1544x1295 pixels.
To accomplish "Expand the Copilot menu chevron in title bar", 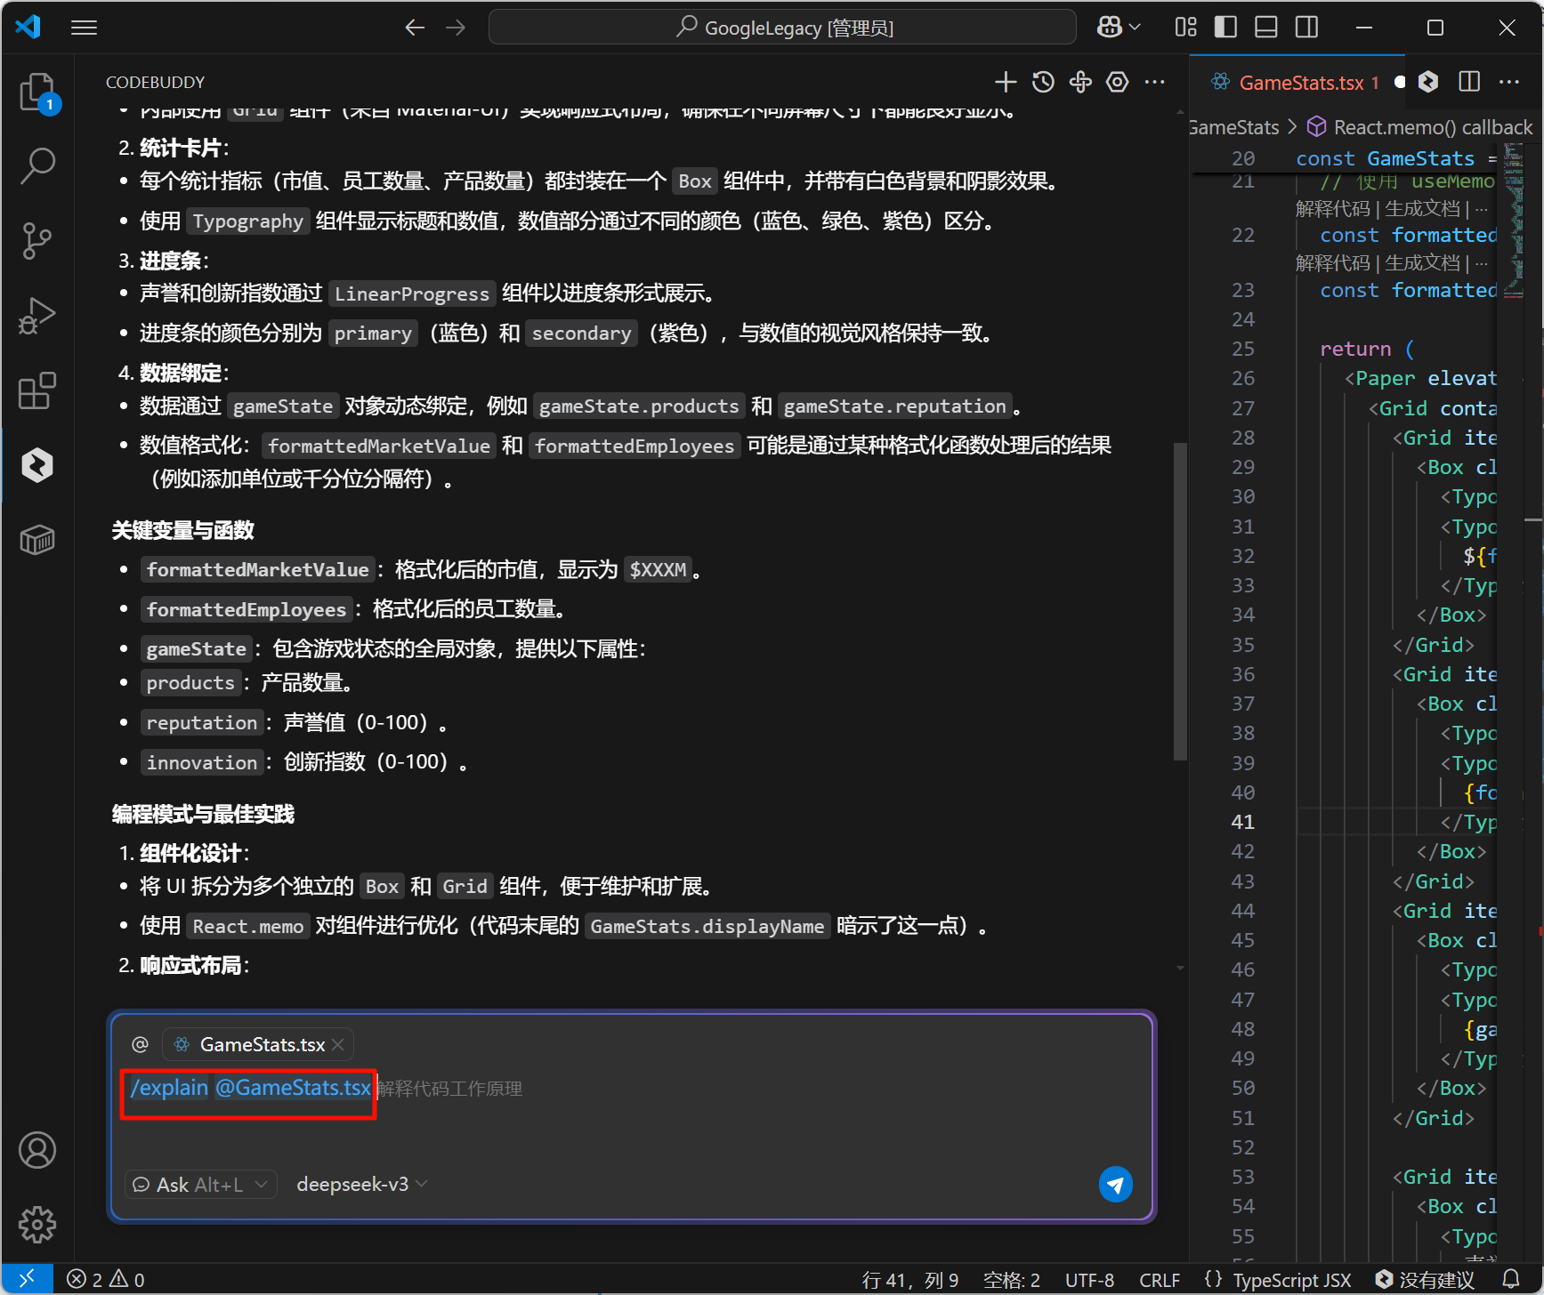I will pos(1136,28).
